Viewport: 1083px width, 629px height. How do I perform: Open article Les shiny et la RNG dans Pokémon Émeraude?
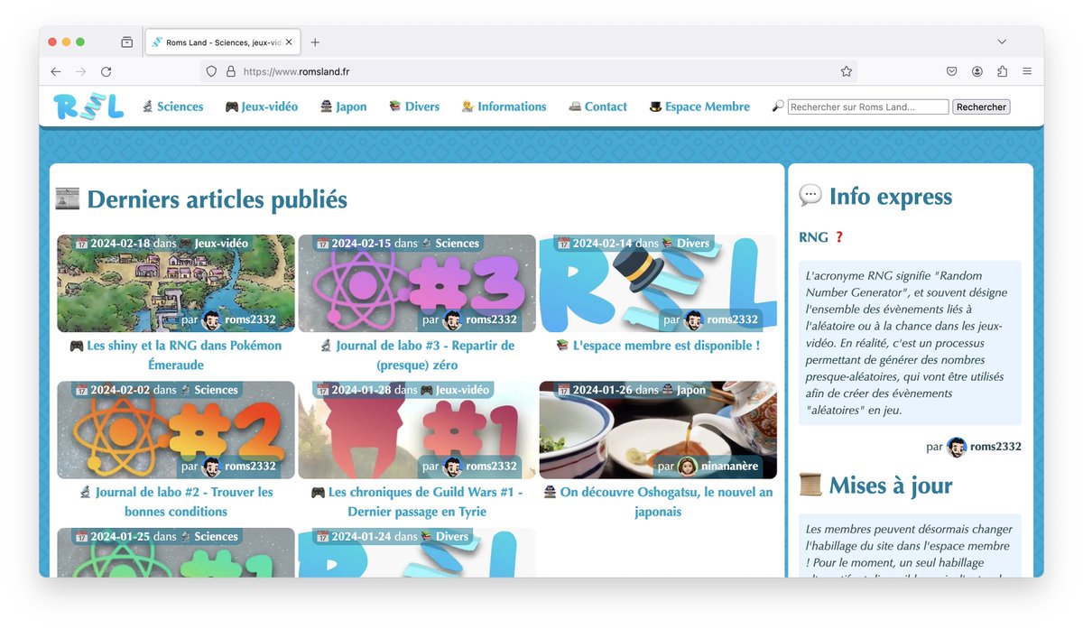coord(175,356)
